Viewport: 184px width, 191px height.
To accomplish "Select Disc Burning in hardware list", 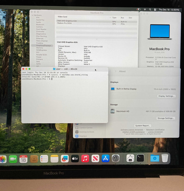I will coord(41,36).
